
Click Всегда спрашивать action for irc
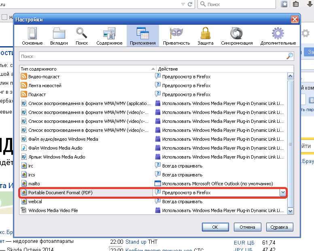coord(182,166)
